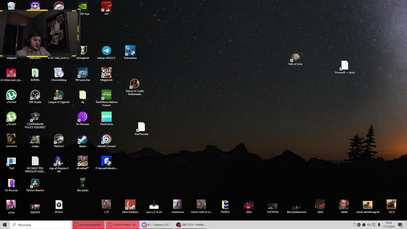Select the FUCKYOU image file
The width and height of the screenshot is (407, 229).
point(272,208)
